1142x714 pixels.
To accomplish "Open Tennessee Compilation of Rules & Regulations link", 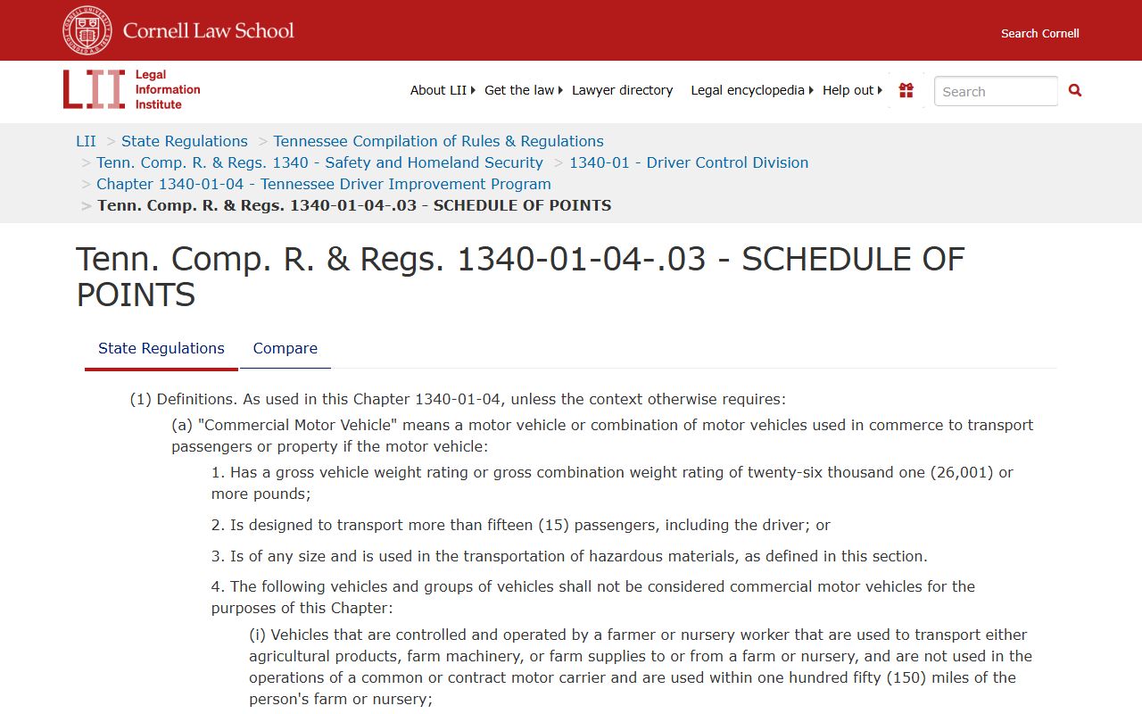I will (x=438, y=141).
